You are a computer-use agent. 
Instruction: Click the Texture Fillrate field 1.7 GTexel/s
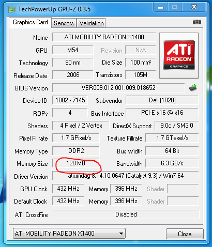pos(172,138)
